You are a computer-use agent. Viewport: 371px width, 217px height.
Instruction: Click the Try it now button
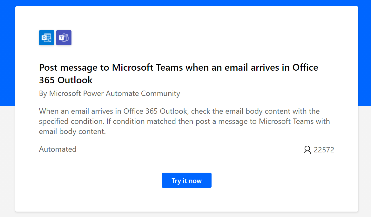(x=186, y=180)
